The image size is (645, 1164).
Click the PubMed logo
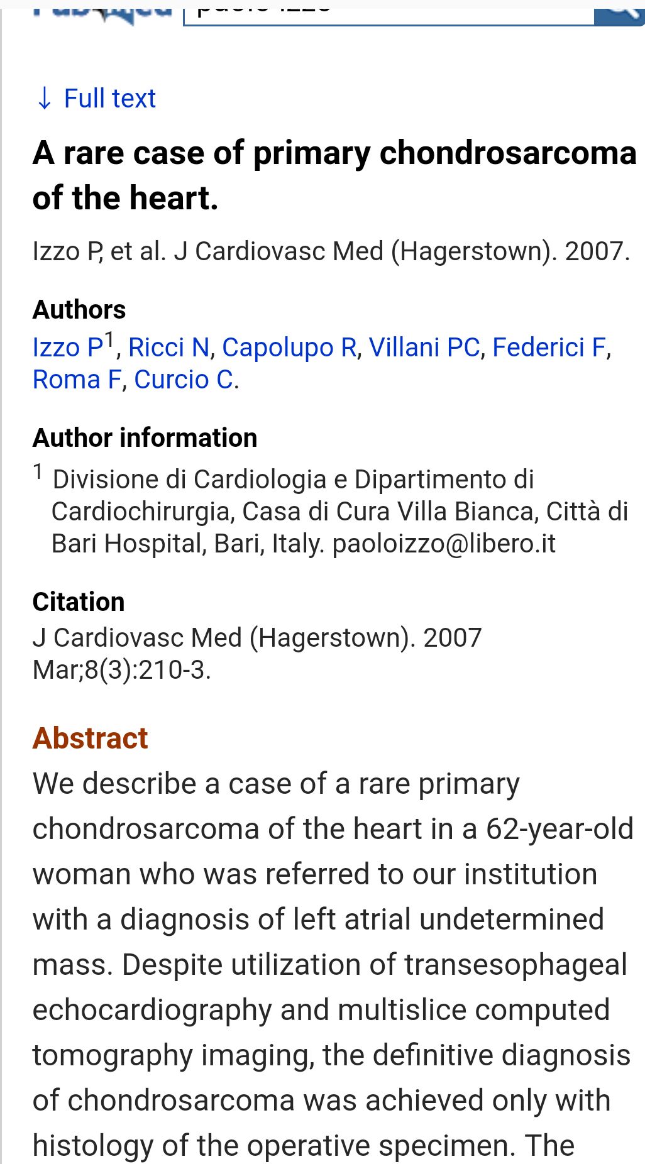coord(102,11)
